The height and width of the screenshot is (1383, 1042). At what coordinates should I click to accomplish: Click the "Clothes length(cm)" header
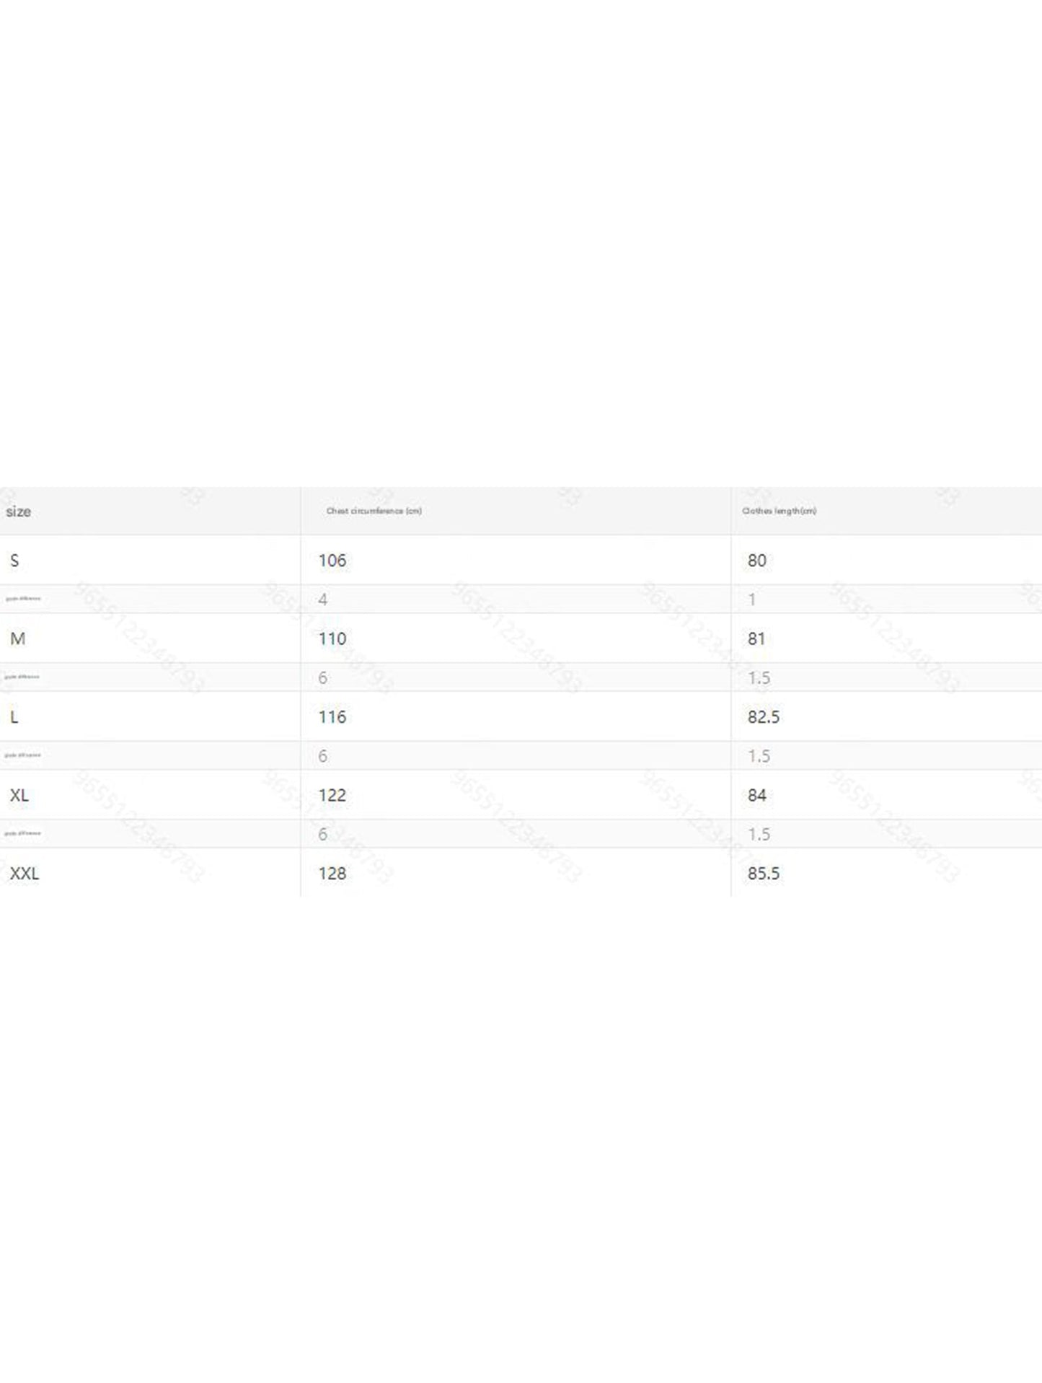pos(779,511)
